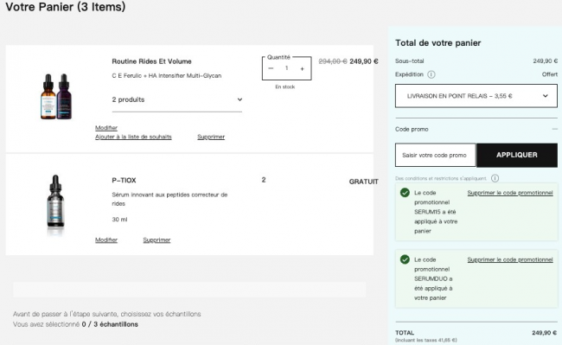Expand the 2 produits dropdown
The height and width of the screenshot is (345, 562).
click(177, 99)
